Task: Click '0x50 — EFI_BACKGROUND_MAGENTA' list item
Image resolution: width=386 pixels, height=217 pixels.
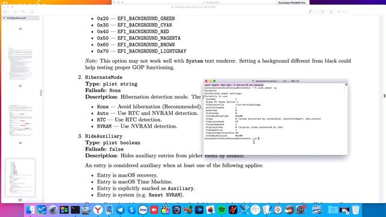Action: pos(139,38)
